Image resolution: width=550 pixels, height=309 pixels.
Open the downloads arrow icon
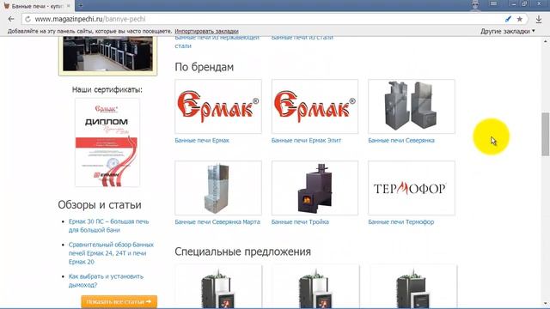pyautogui.click(x=539, y=19)
